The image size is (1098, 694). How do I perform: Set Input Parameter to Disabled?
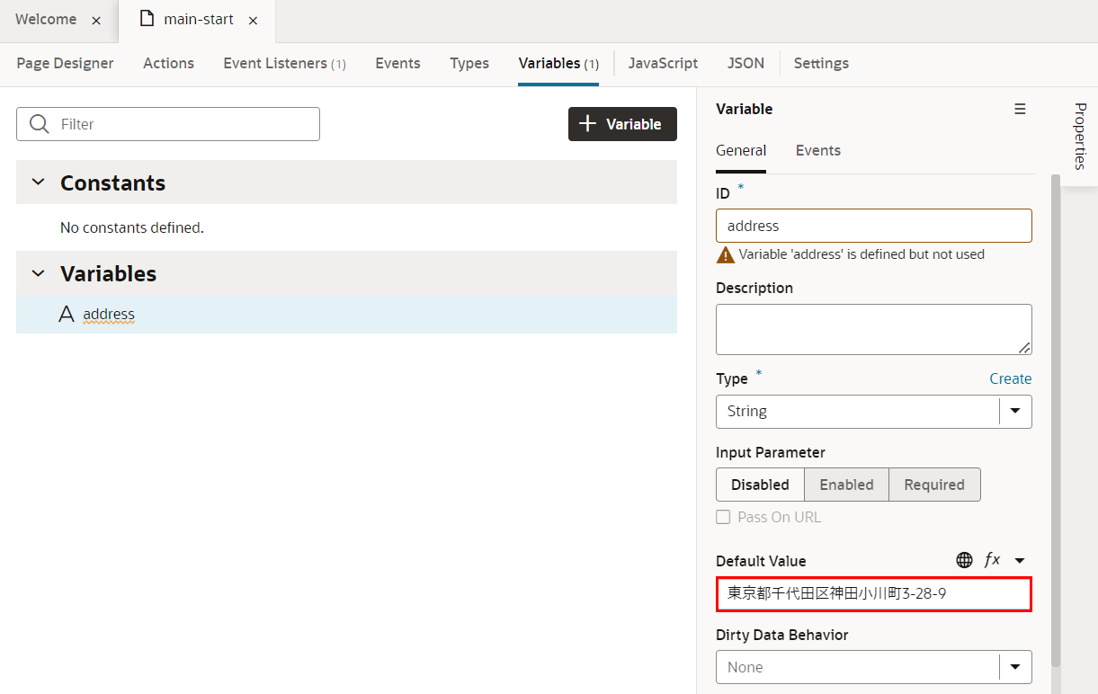coord(760,485)
